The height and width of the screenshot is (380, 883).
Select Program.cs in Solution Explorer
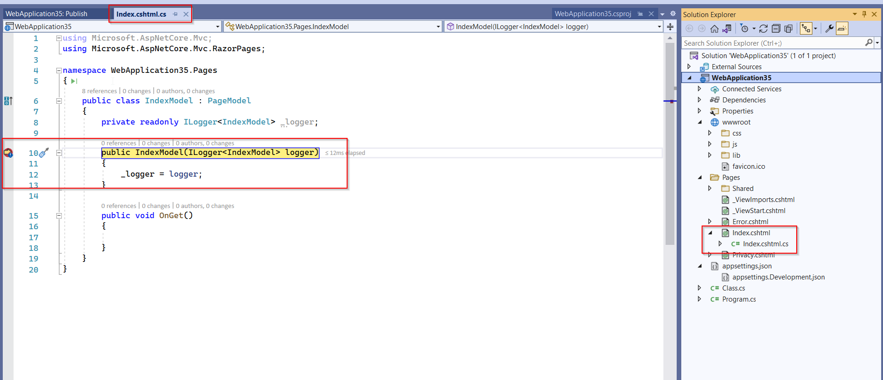[x=739, y=299]
